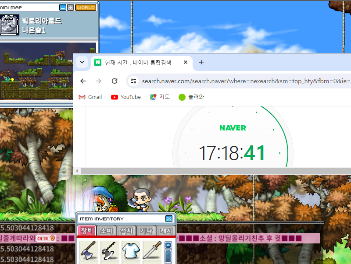Collapse the mini map with minus button
Image resolution: width=351 pixels, height=264 pixels.
tap(63, 7)
